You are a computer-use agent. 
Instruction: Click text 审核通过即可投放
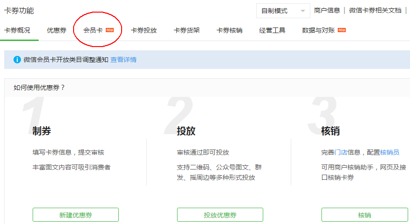coord(203,152)
